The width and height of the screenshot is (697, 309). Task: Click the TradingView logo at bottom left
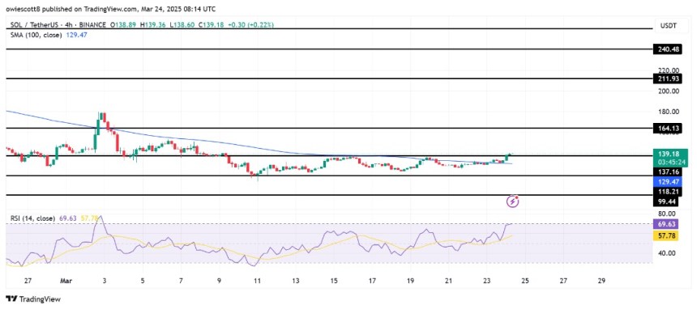click(33, 298)
